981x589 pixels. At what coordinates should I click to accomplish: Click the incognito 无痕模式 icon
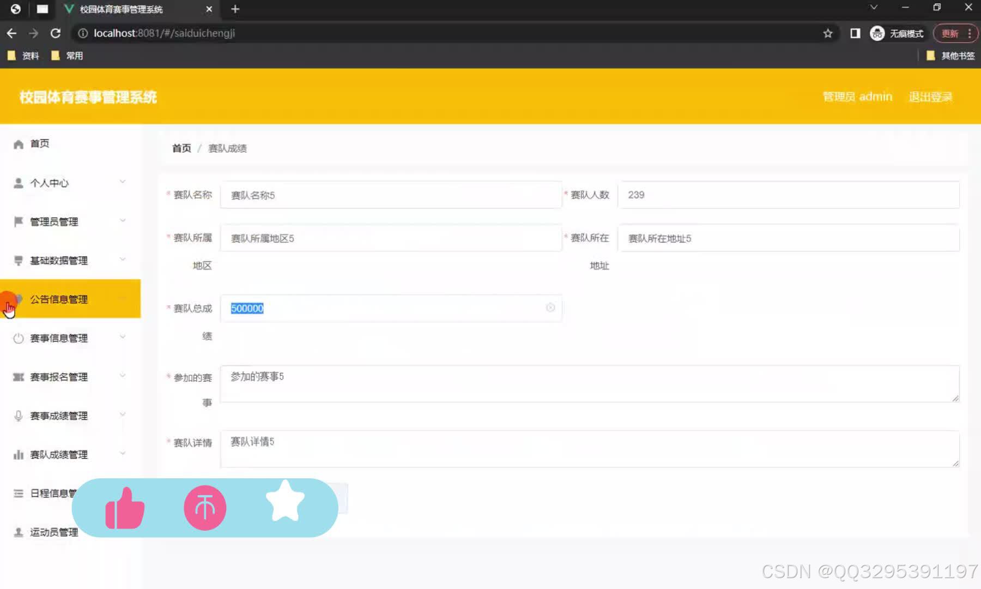[877, 33]
